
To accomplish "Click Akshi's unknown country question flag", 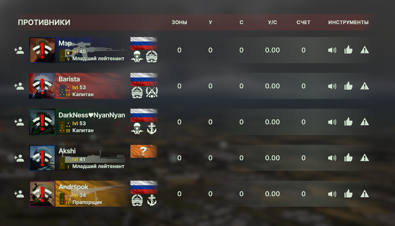I will click(x=144, y=151).
